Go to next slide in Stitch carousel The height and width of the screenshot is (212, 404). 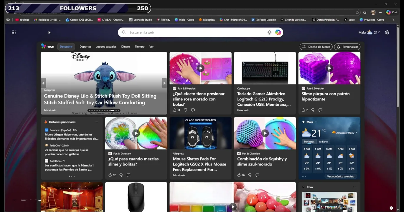[x=164, y=83]
